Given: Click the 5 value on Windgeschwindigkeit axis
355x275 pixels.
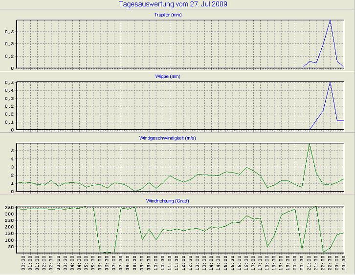Looking at the screenshot, I should (x=12, y=151).
